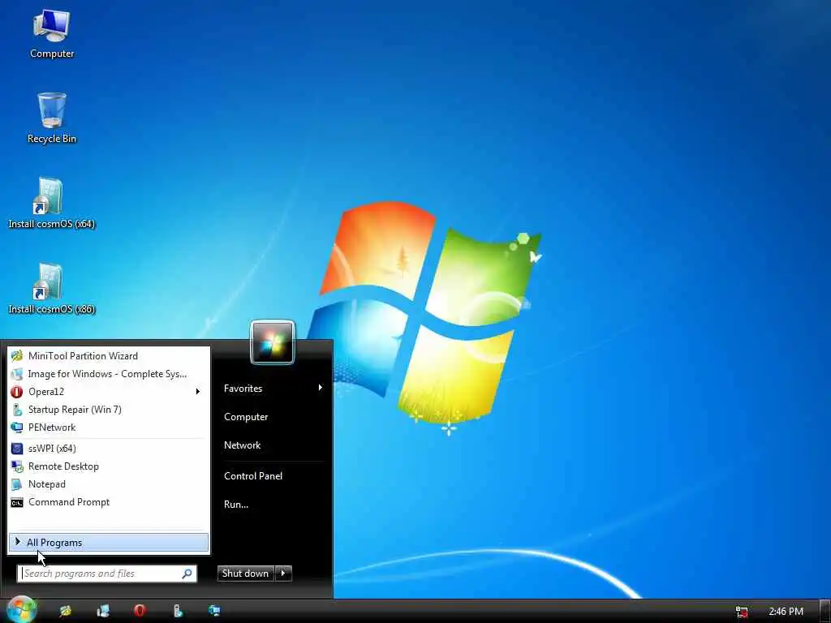Select the Command Prompt text entry

[69, 502]
